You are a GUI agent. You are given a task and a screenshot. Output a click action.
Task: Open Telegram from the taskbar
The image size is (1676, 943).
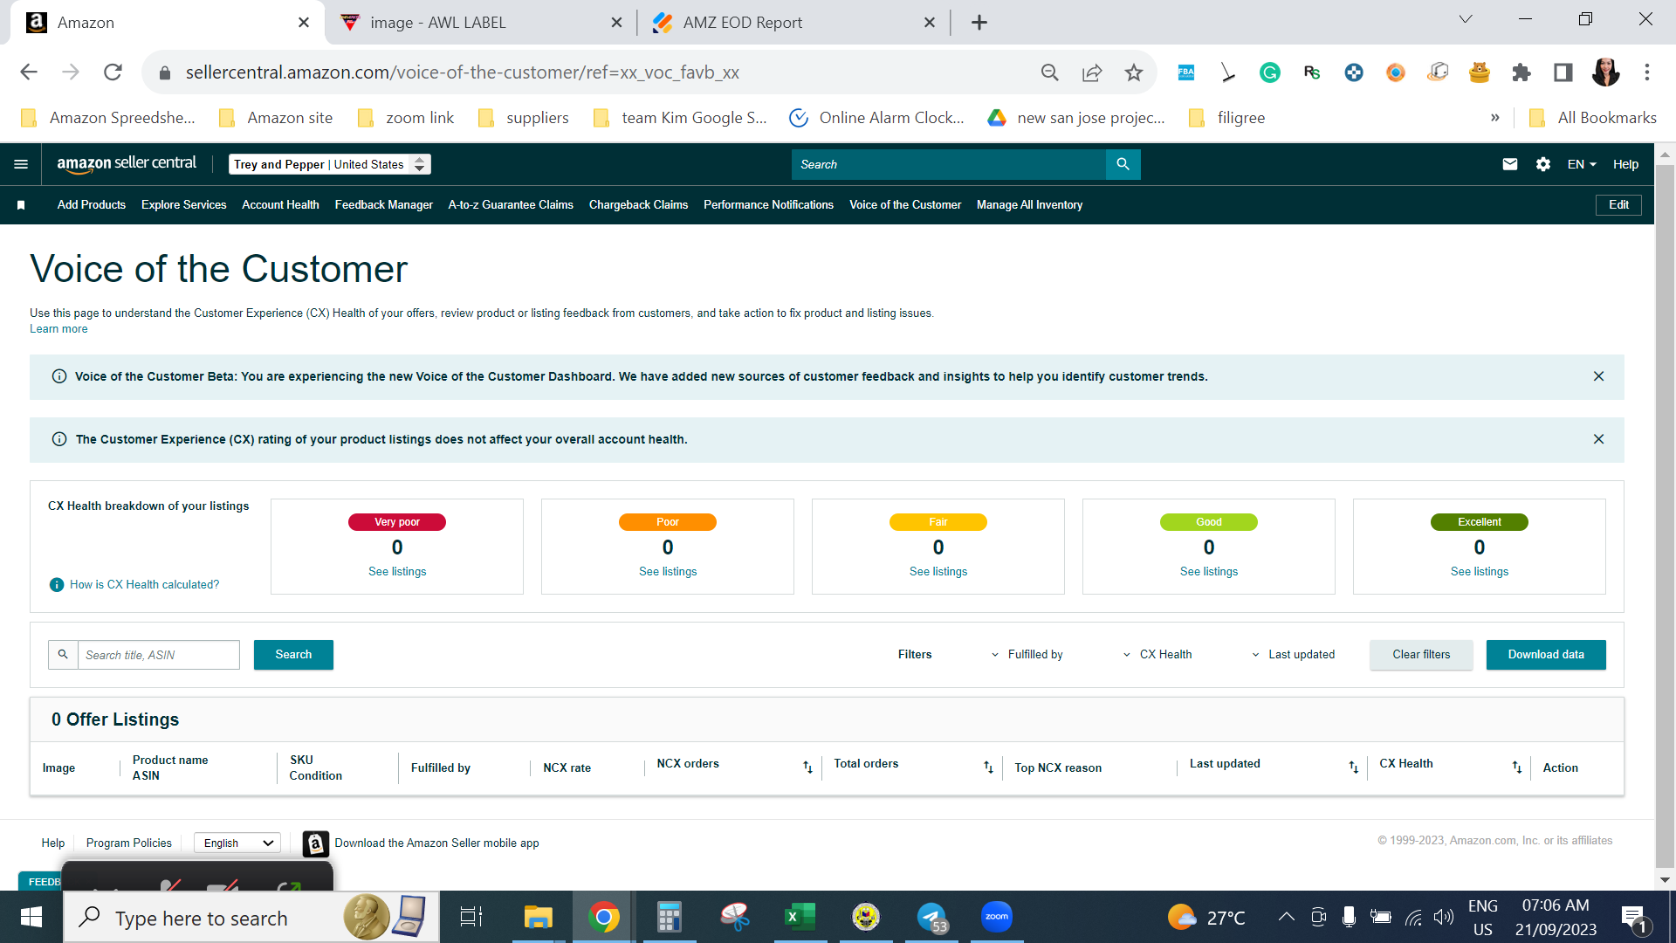(932, 917)
